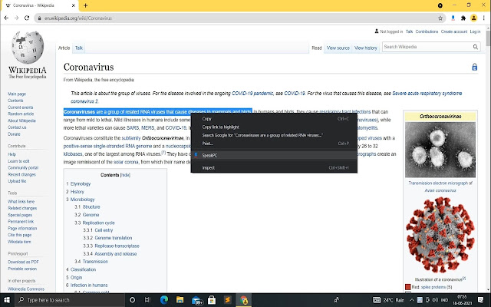Close the Coronavirus - Wikipedia tab
This screenshot has height=307, width=491.
pyautogui.click(x=74, y=5)
